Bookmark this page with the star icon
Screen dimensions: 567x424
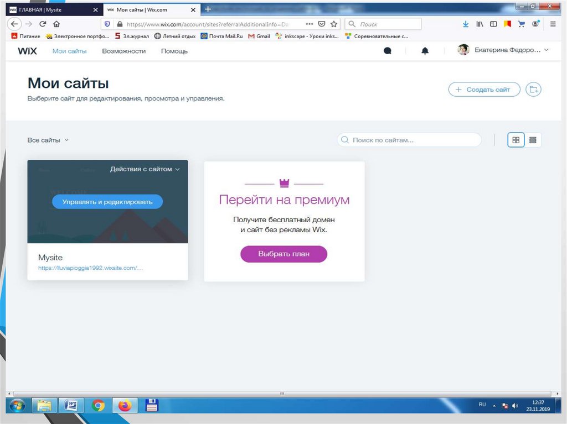tap(334, 24)
